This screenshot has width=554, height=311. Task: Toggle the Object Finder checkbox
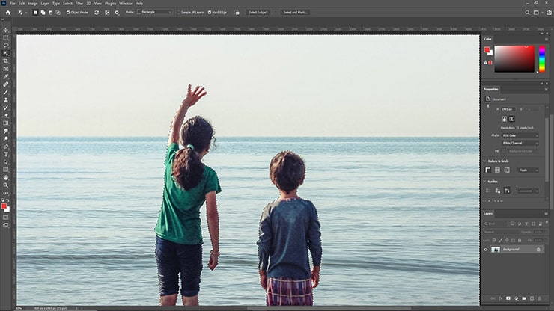coord(68,12)
